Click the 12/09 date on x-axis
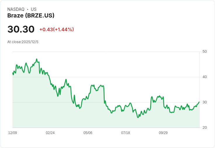Screen dimensions: 215x148 (x=13, y=133)
